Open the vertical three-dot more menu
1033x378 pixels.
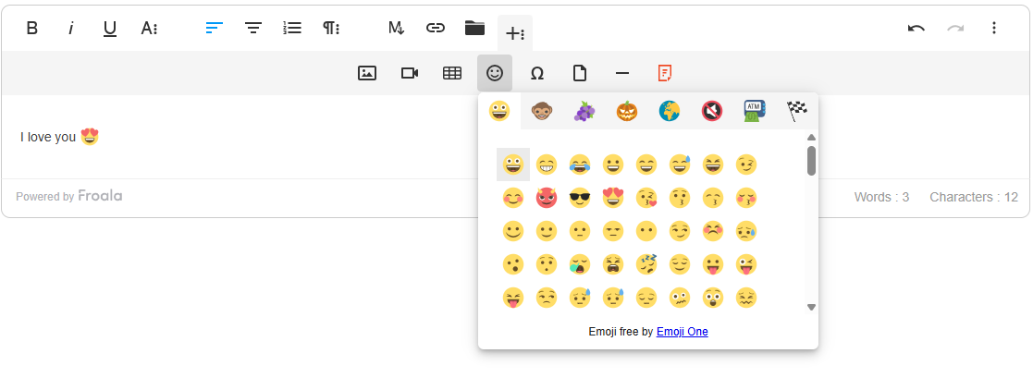[994, 28]
